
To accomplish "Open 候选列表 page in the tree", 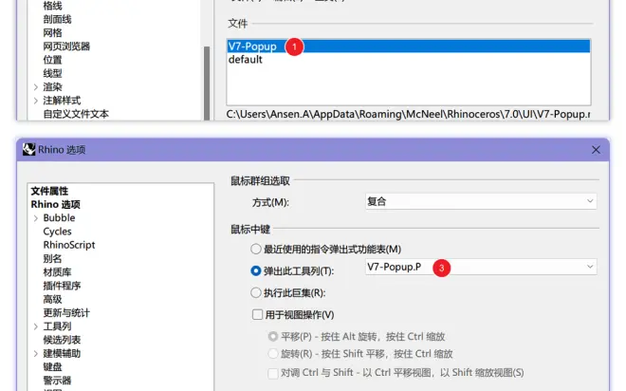I will tap(62, 340).
